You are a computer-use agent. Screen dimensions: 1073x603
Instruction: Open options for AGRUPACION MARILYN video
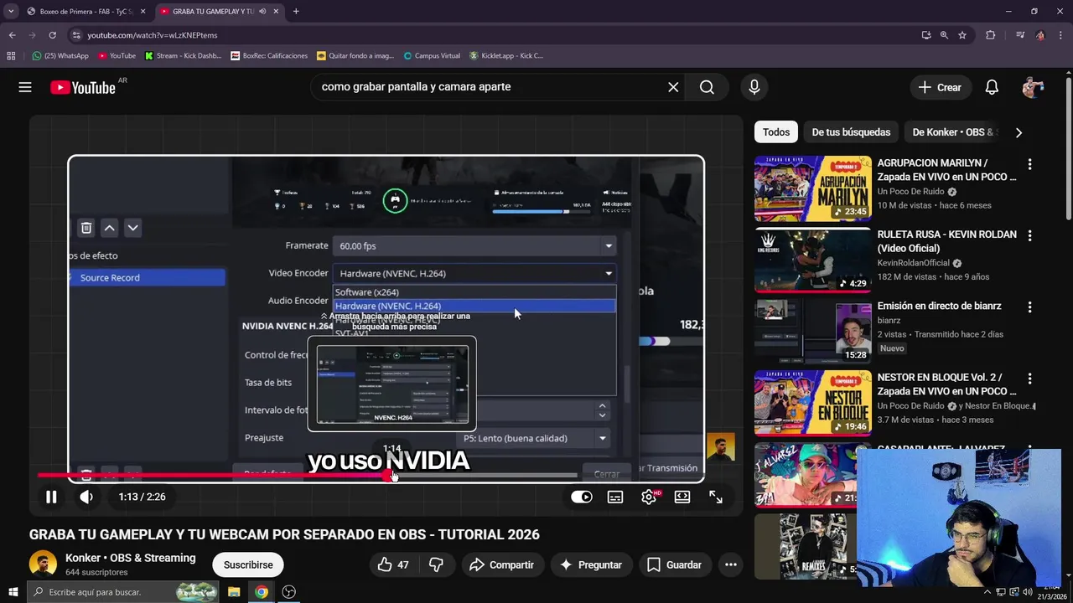(x=1029, y=164)
